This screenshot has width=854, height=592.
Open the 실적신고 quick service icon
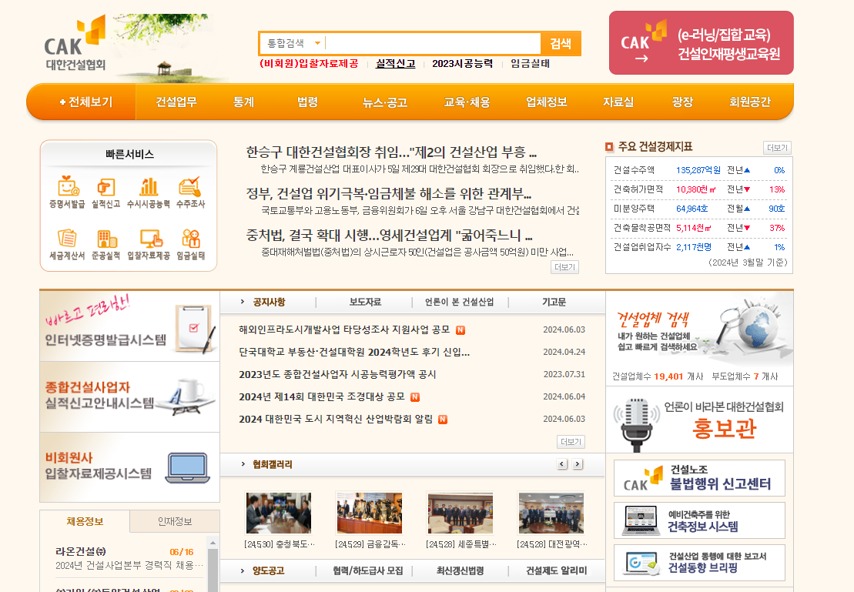click(x=105, y=192)
